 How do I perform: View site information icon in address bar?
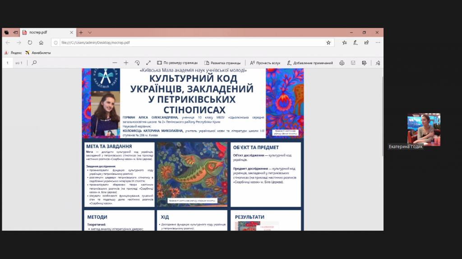coord(55,43)
